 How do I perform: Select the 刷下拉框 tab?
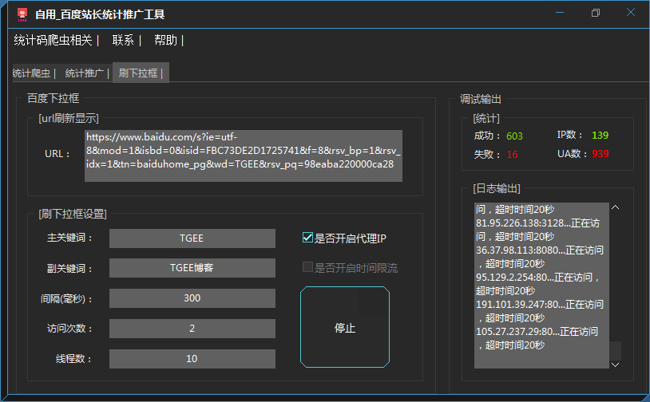click(x=141, y=73)
